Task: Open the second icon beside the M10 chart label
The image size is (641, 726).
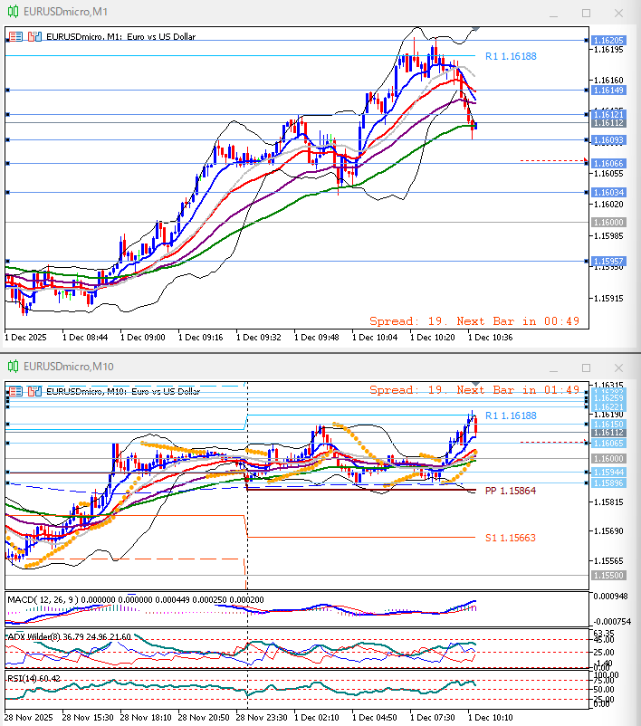Action: [x=34, y=391]
